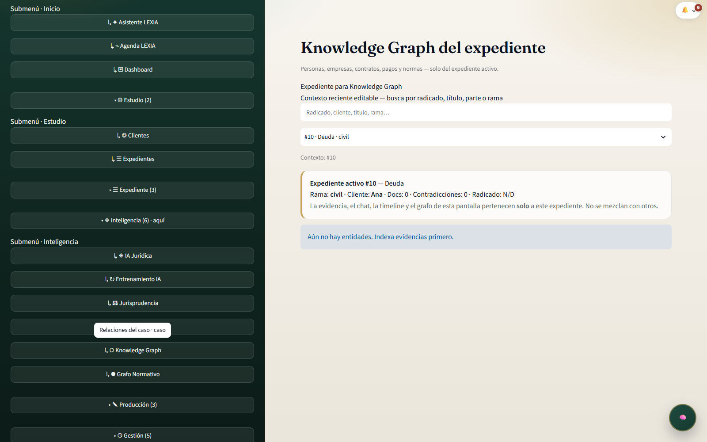Open Jurisprudencia sidebar item

click(x=132, y=303)
